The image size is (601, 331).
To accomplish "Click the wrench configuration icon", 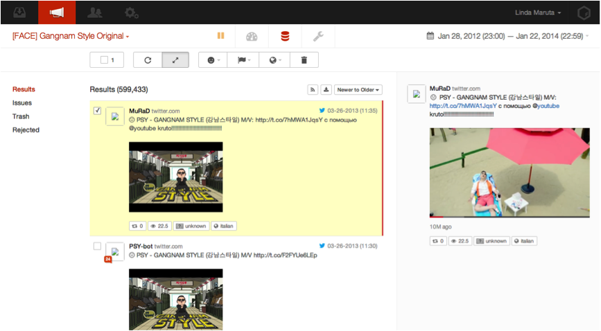I will (318, 36).
